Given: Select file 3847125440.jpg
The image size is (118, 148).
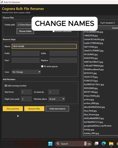Looking at the screenshot, I should coord(91,47).
